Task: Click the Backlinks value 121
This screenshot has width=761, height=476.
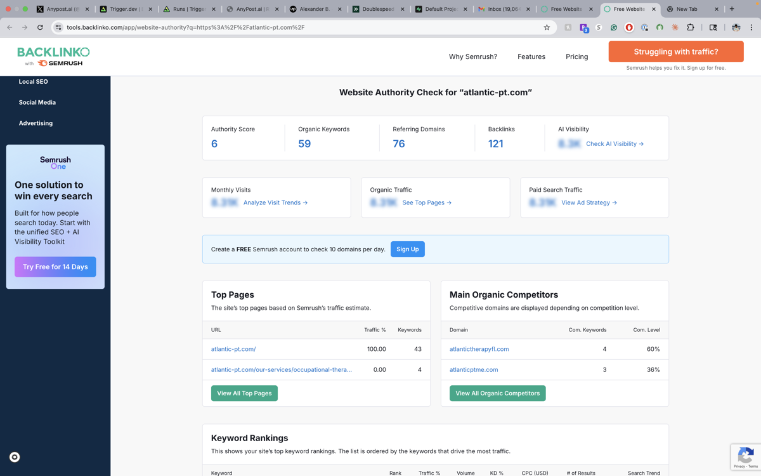Action: pos(496,144)
